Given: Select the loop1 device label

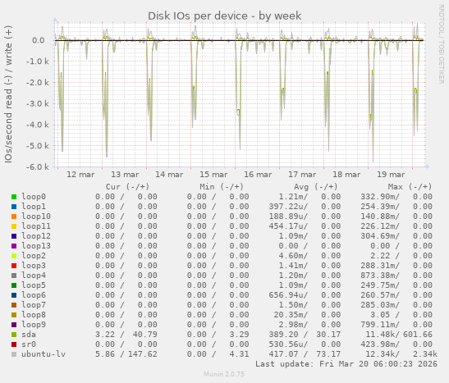Looking at the screenshot, I should click(34, 207).
